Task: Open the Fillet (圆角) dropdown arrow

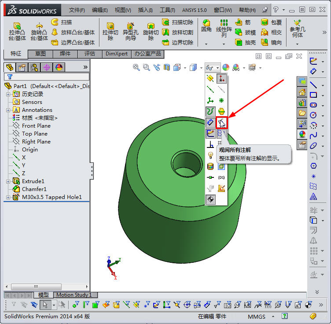Action: click(206, 44)
